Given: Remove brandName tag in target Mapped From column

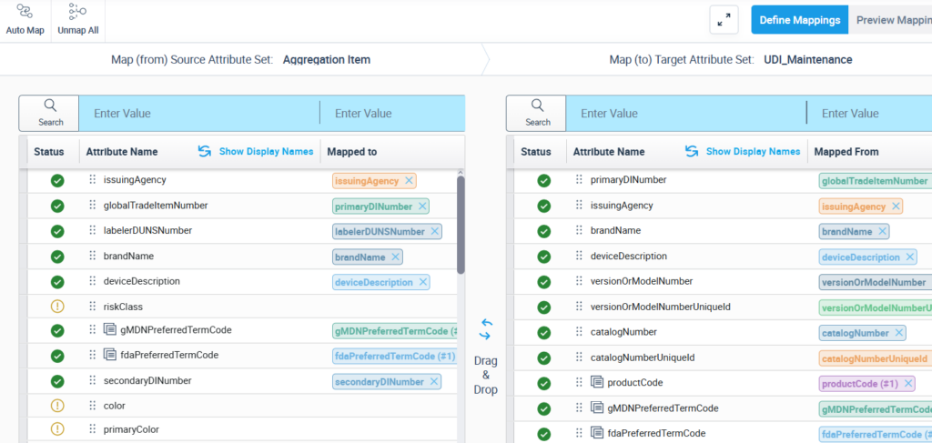Looking at the screenshot, I should pyautogui.click(x=882, y=232).
